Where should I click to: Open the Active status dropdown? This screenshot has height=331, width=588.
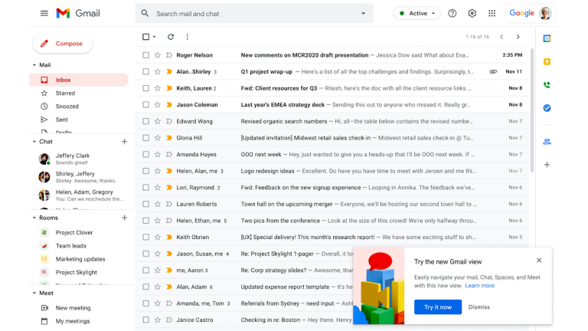pos(417,14)
